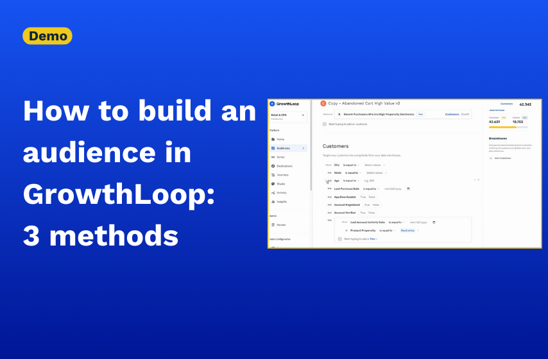
Task: Click the audience title 'Copy - Abandoned Cart High Value v2'
Action: [x=364, y=103]
